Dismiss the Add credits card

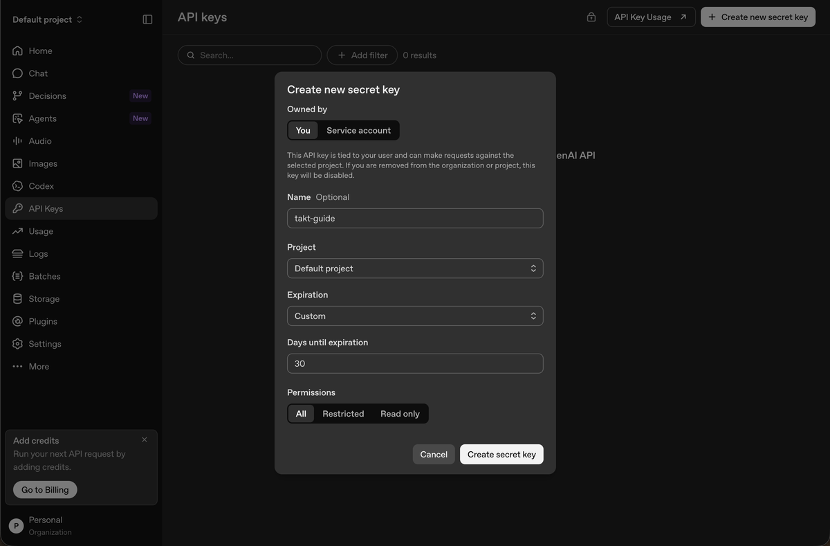pos(145,439)
